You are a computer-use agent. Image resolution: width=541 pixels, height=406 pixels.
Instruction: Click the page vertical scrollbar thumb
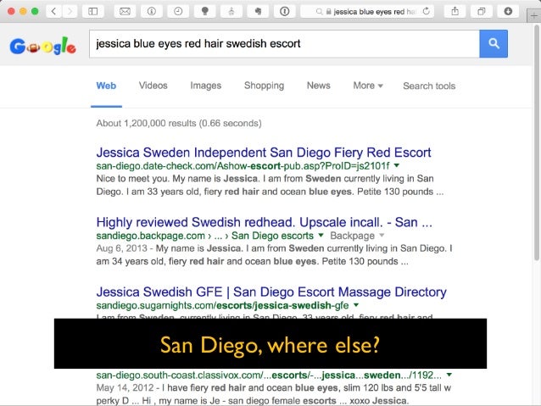537,142
